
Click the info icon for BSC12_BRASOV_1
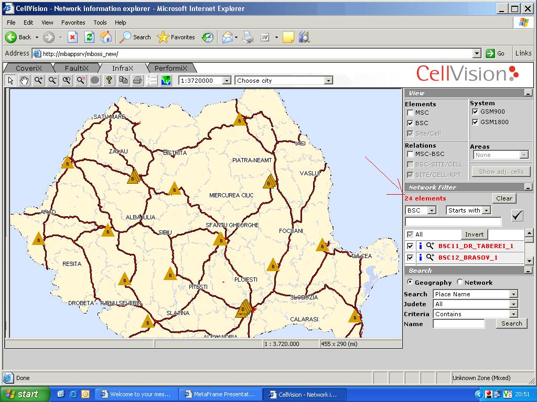(420, 257)
